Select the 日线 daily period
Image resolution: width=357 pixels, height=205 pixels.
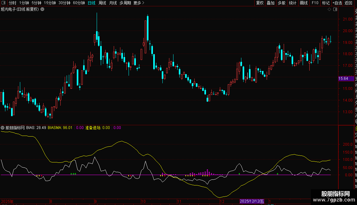tap(92, 3)
